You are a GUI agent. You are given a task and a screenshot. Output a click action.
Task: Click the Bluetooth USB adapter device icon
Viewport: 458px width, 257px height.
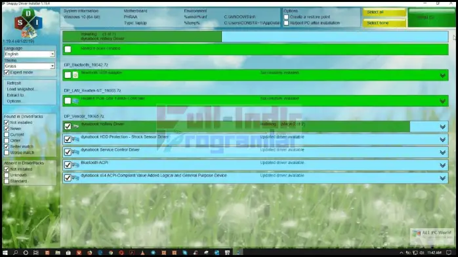point(75,75)
